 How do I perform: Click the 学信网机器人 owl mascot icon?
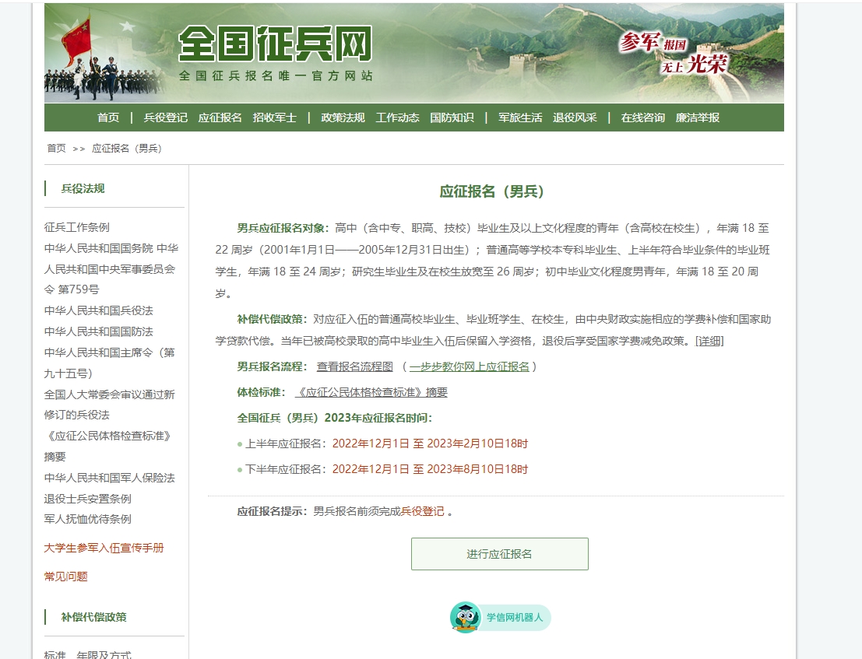(465, 617)
